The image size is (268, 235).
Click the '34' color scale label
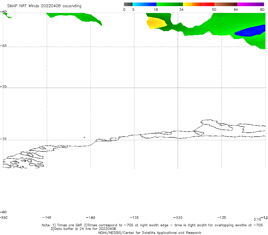point(181,10)
